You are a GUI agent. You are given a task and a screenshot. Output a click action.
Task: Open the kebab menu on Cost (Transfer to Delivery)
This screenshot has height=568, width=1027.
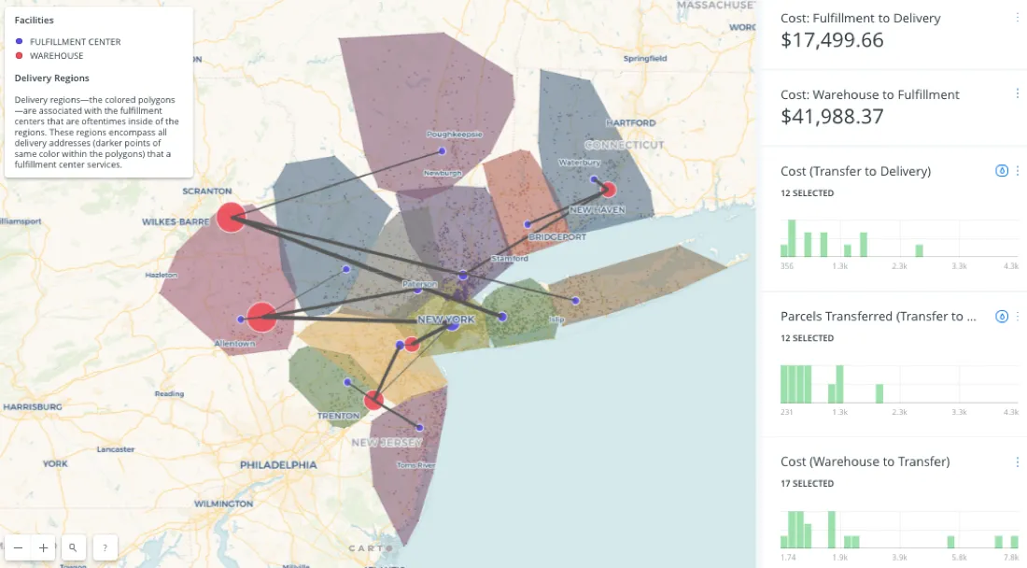[x=1018, y=171]
